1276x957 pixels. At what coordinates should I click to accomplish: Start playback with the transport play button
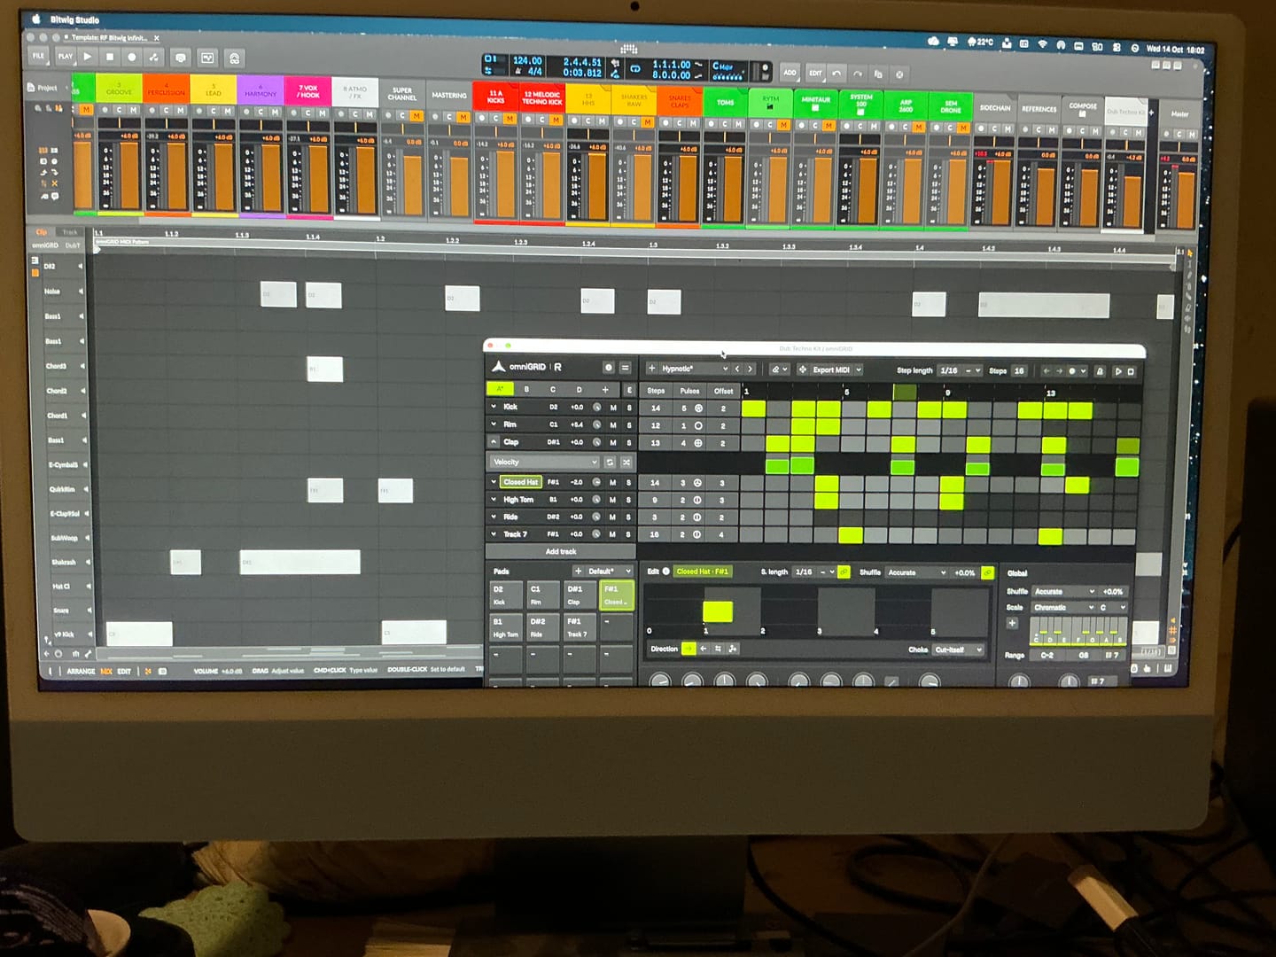[88, 57]
